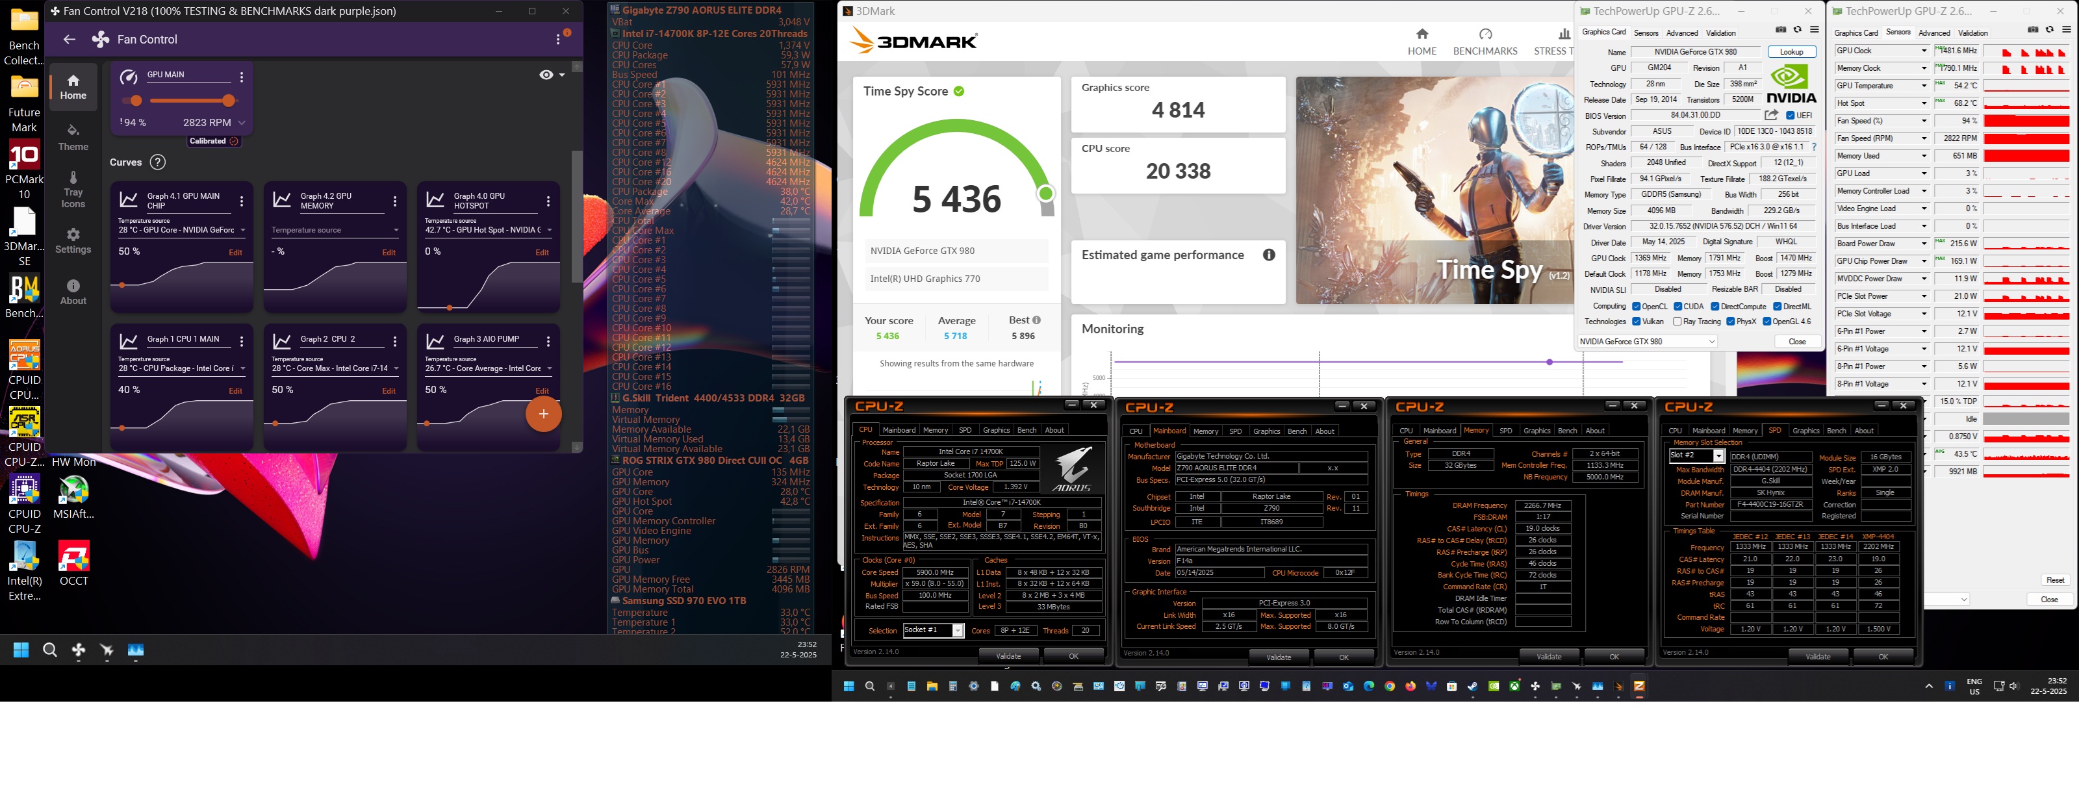Click the Reset button in GPU-Z Sensors window
The height and width of the screenshot is (801, 2079).
coord(2055,581)
